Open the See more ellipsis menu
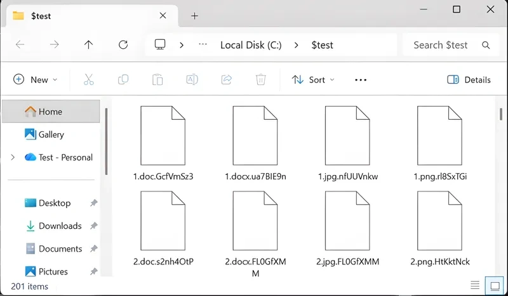Image resolution: width=508 pixels, height=296 pixels. coord(361,80)
